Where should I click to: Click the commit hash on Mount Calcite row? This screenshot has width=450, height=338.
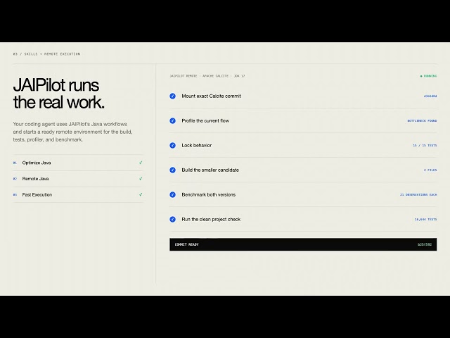430,96
